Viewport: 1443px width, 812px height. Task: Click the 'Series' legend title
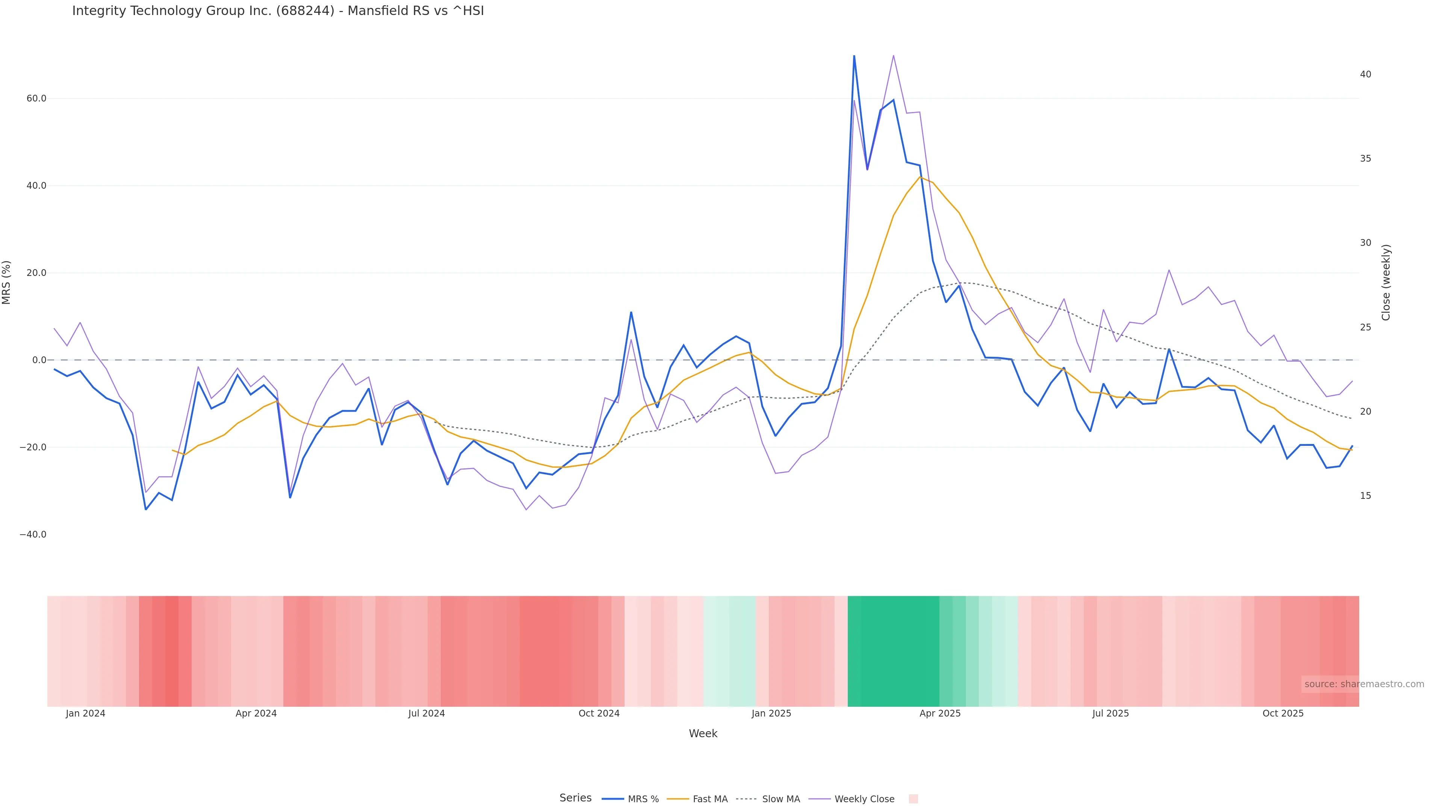(x=575, y=798)
